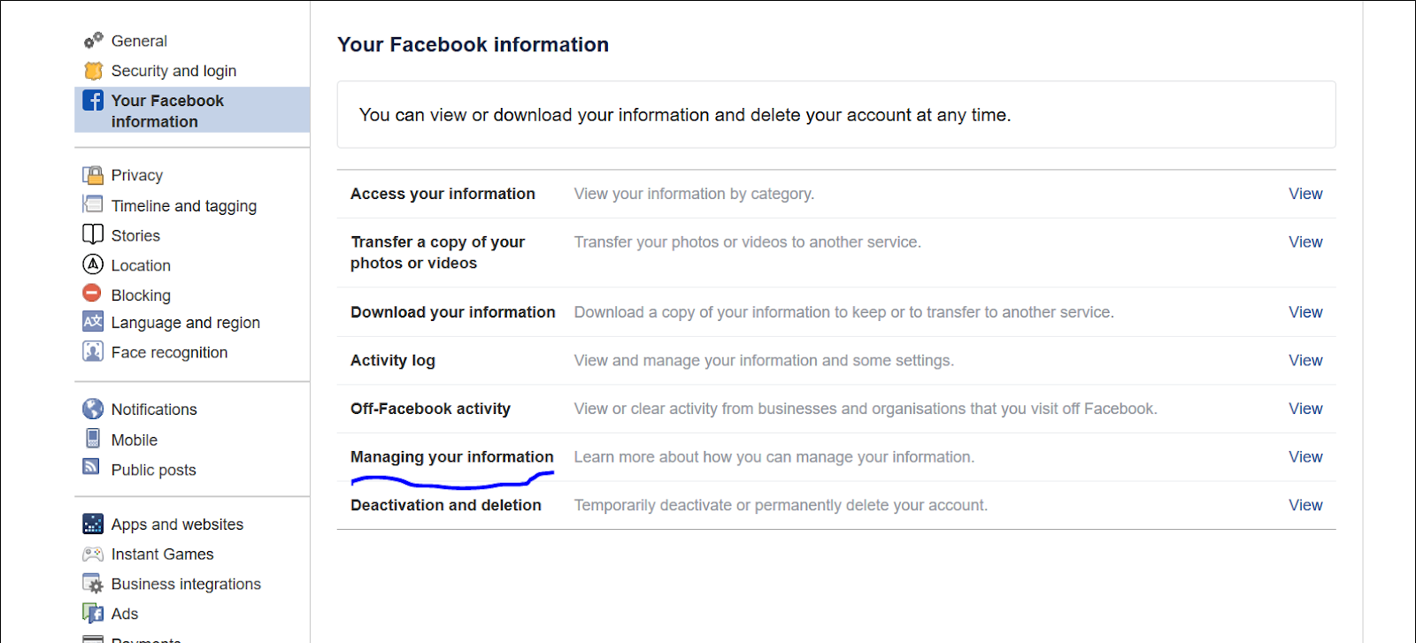Click View beside Deactivation and deletion
Viewport: 1416px width, 643px height.
[x=1305, y=505]
